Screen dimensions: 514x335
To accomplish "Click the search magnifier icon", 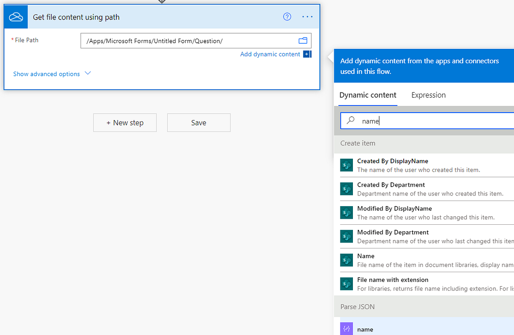I will click(x=350, y=121).
